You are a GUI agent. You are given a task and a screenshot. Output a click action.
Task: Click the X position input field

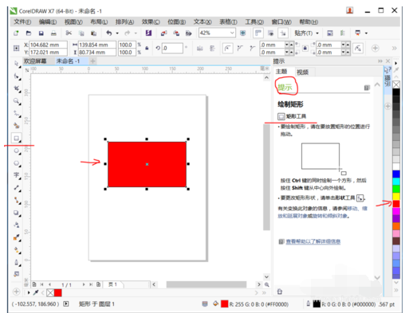pos(48,45)
